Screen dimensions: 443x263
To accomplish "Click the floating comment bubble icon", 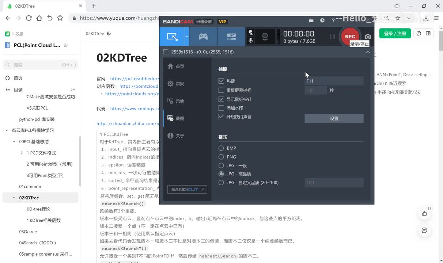I will click(x=424, y=230).
